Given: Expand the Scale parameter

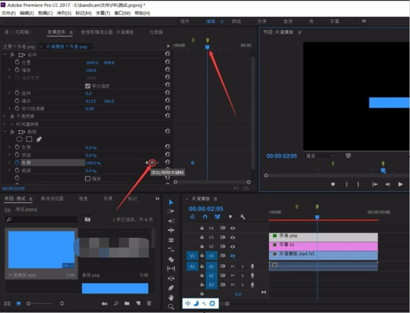Looking at the screenshot, I should coord(10,70).
